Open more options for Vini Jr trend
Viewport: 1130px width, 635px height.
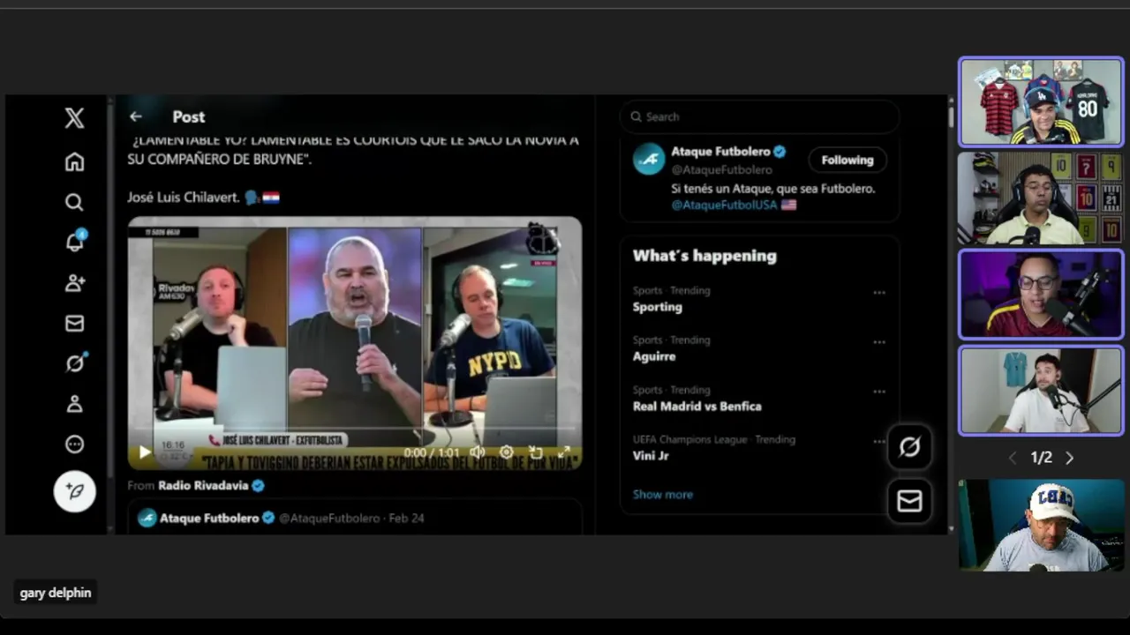coord(879,441)
